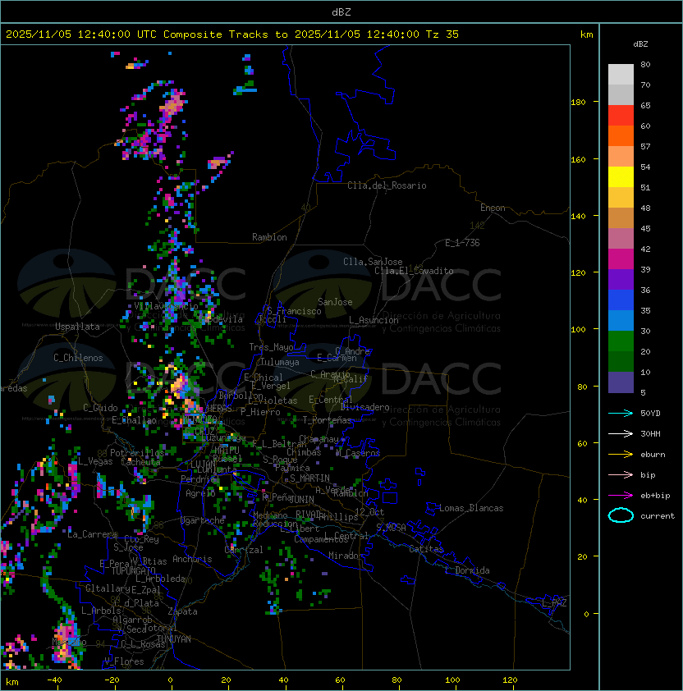This screenshot has height=691, width=683.
Task: Click the 'L_Asuncion' place label
Action: pos(374,320)
